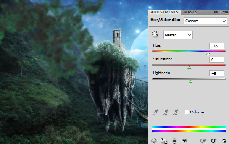Click the Hue/Saturation title text

pos(165,20)
